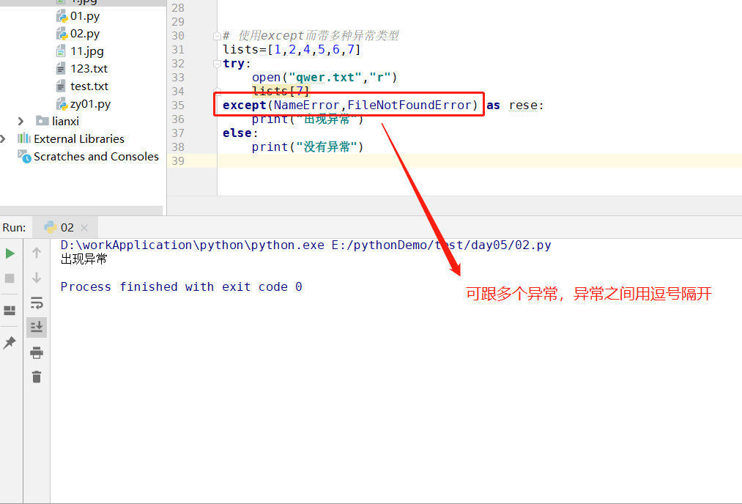Click the 02.py file path link in the console

pyautogui.click(x=441, y=245)
